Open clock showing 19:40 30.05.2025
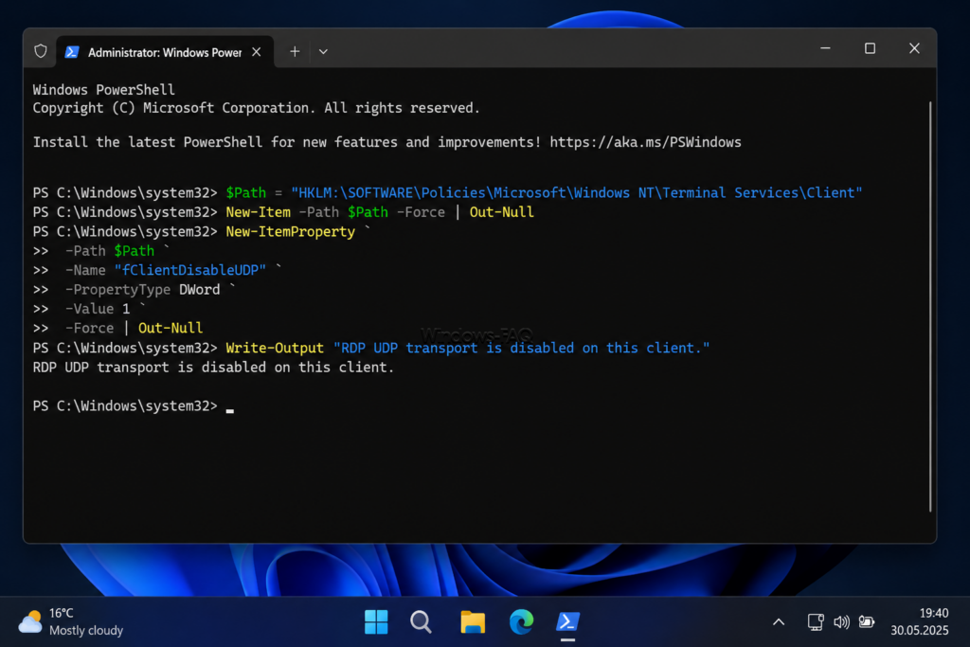 pyautogui.click(x=919, y=621)
